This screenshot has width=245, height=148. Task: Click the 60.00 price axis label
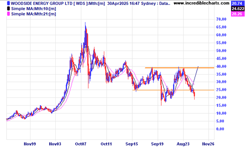(x=221, y=35)
